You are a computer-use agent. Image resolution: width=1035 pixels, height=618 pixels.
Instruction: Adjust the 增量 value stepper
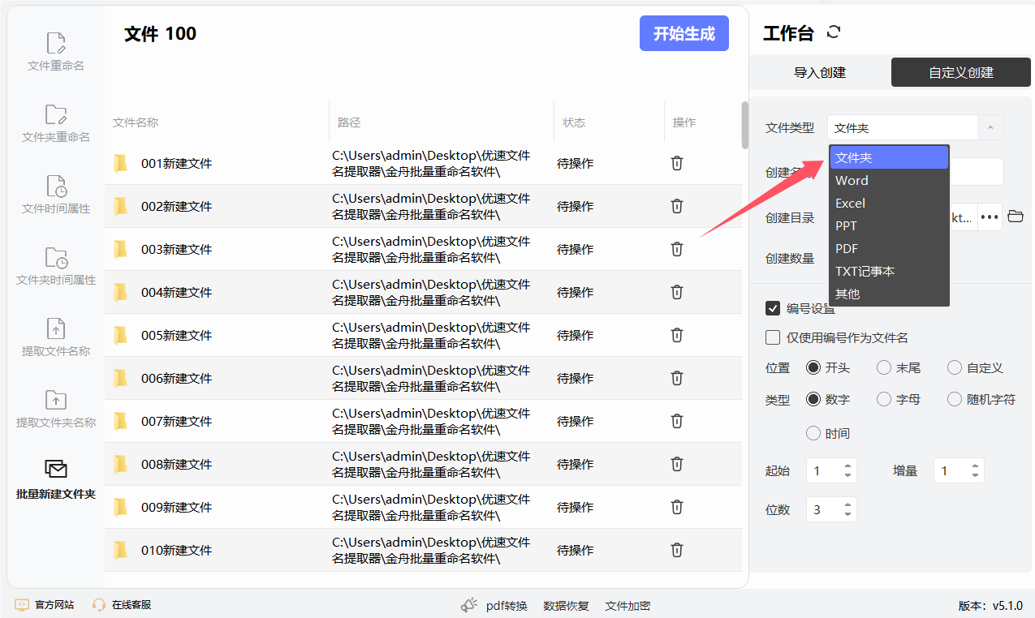[x=976, y=470]
